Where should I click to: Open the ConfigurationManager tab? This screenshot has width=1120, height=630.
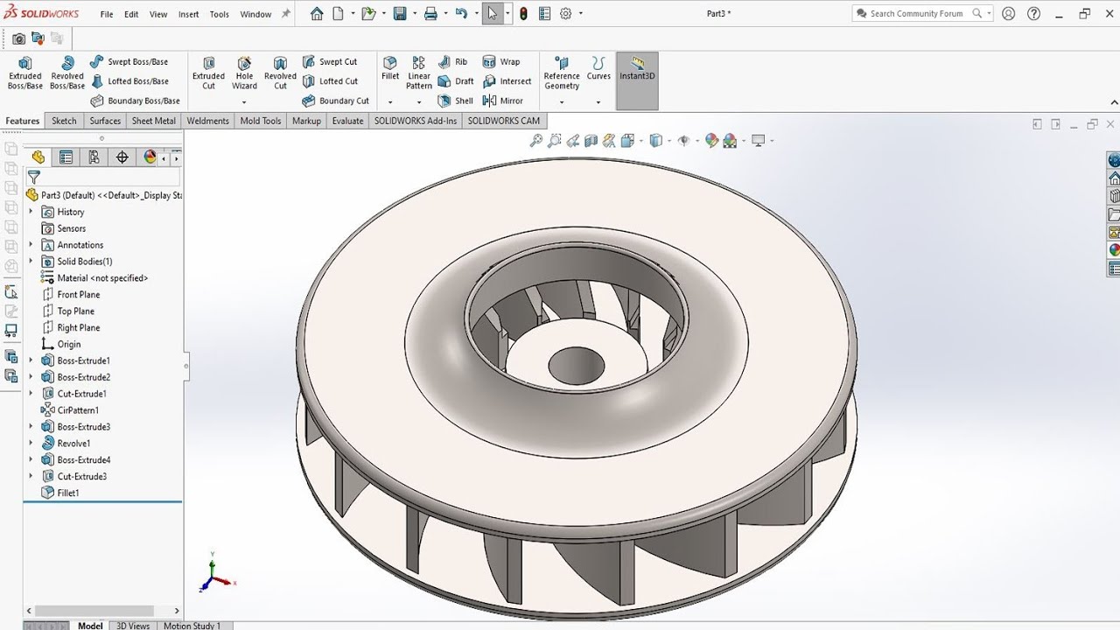click(94, 157)
